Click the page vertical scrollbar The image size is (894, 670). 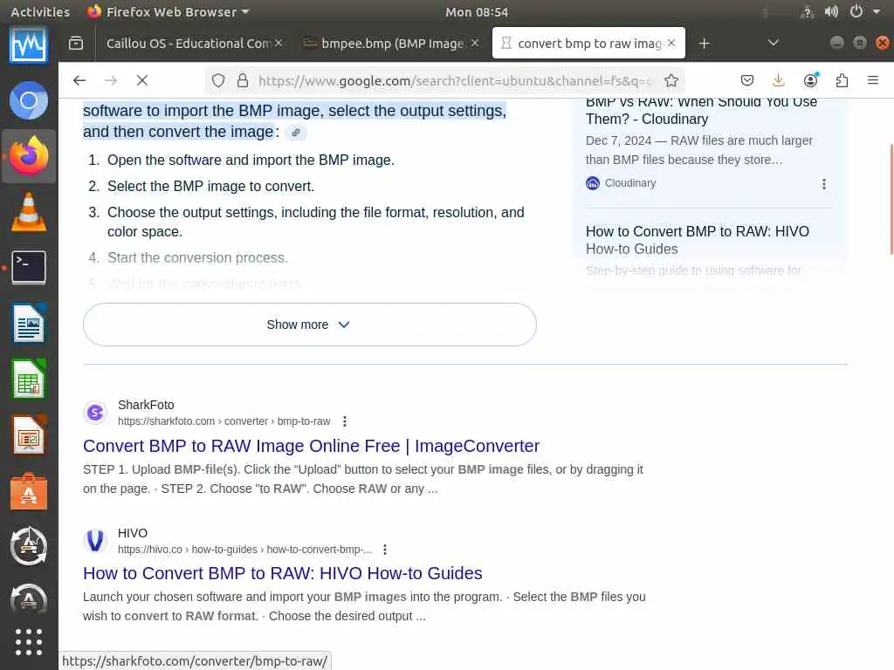pyautogui.click(x=891, y=200)
